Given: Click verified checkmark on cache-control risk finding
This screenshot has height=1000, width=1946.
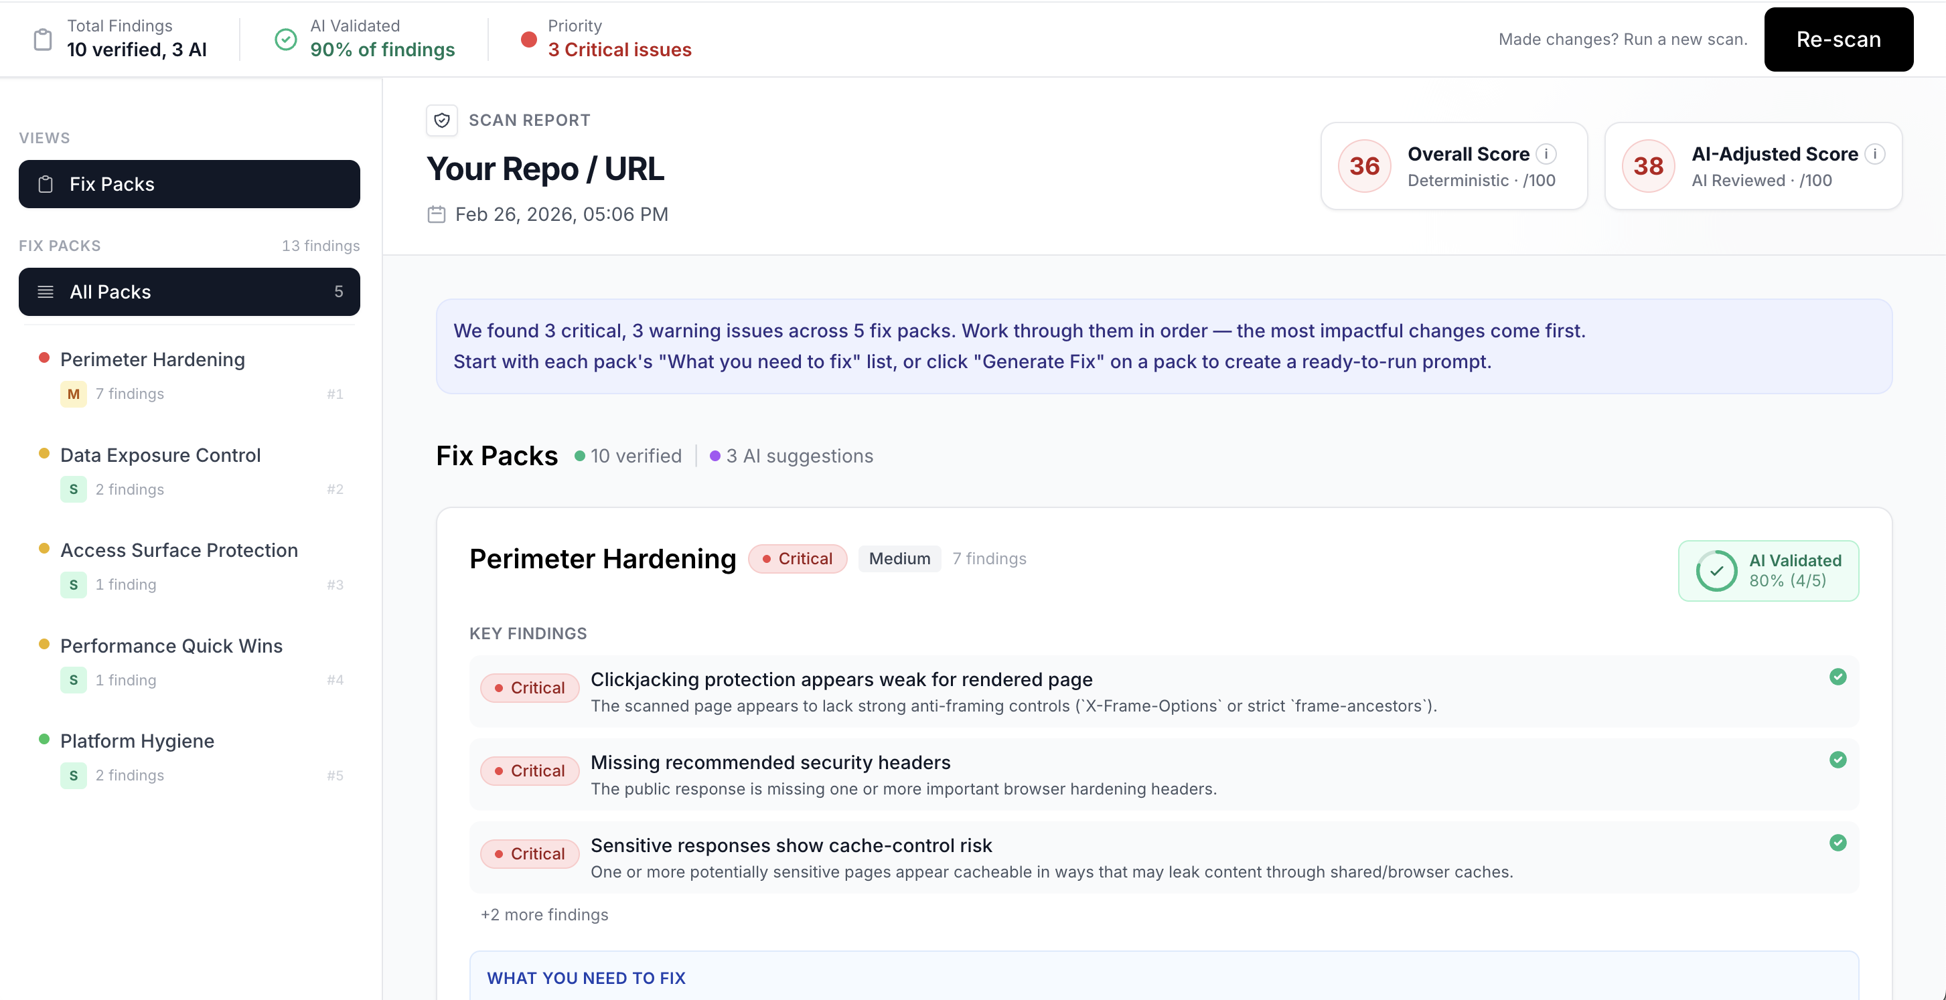Looking at the screenshot, I should [1838, 843].
